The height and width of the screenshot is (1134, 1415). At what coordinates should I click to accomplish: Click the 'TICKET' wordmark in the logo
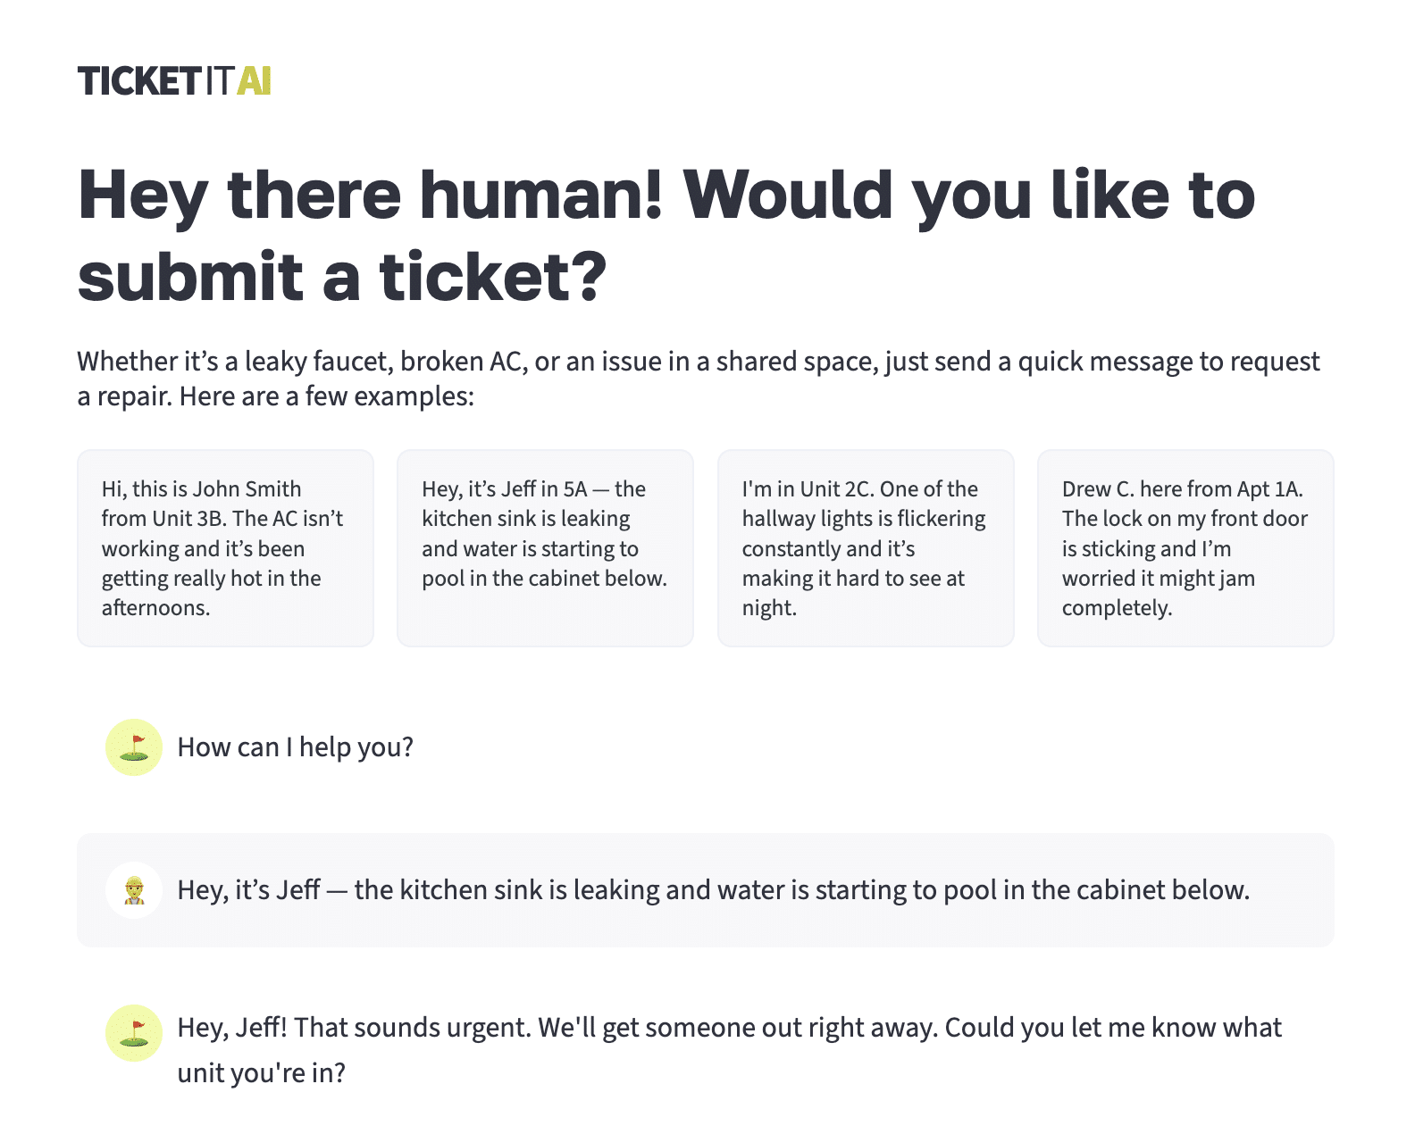[x=138, y=81]
